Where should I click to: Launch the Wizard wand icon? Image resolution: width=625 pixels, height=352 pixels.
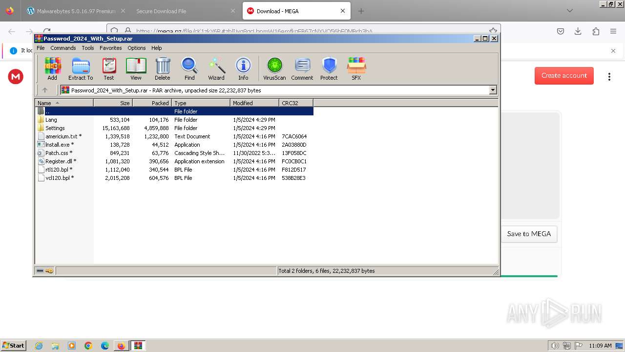(216, 68)
